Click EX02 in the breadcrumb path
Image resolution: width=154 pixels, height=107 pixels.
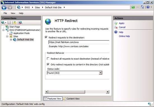click(27, 8)
